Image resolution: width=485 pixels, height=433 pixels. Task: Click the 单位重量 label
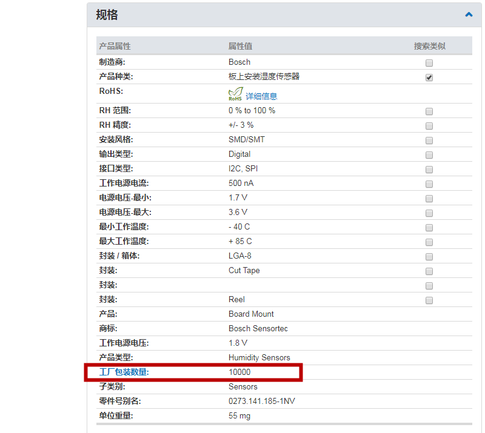pyautogui.click(x=116, y=415)
